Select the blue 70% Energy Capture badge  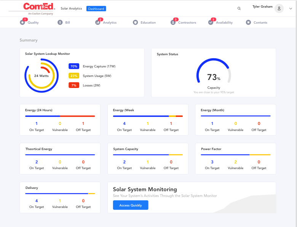click(x=74, y=66)
